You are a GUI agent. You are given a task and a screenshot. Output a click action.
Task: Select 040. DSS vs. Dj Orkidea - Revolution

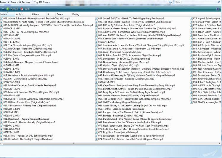pyautogui.click(x=125, y=25)
